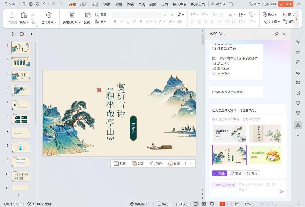The width and height of the screenshot is (305, 207).
Task: Switch to the 插入 ribbon tab
Action: [x=83, y=4]
